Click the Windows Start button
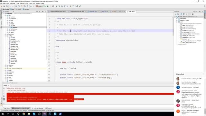 tap(3, 114)
